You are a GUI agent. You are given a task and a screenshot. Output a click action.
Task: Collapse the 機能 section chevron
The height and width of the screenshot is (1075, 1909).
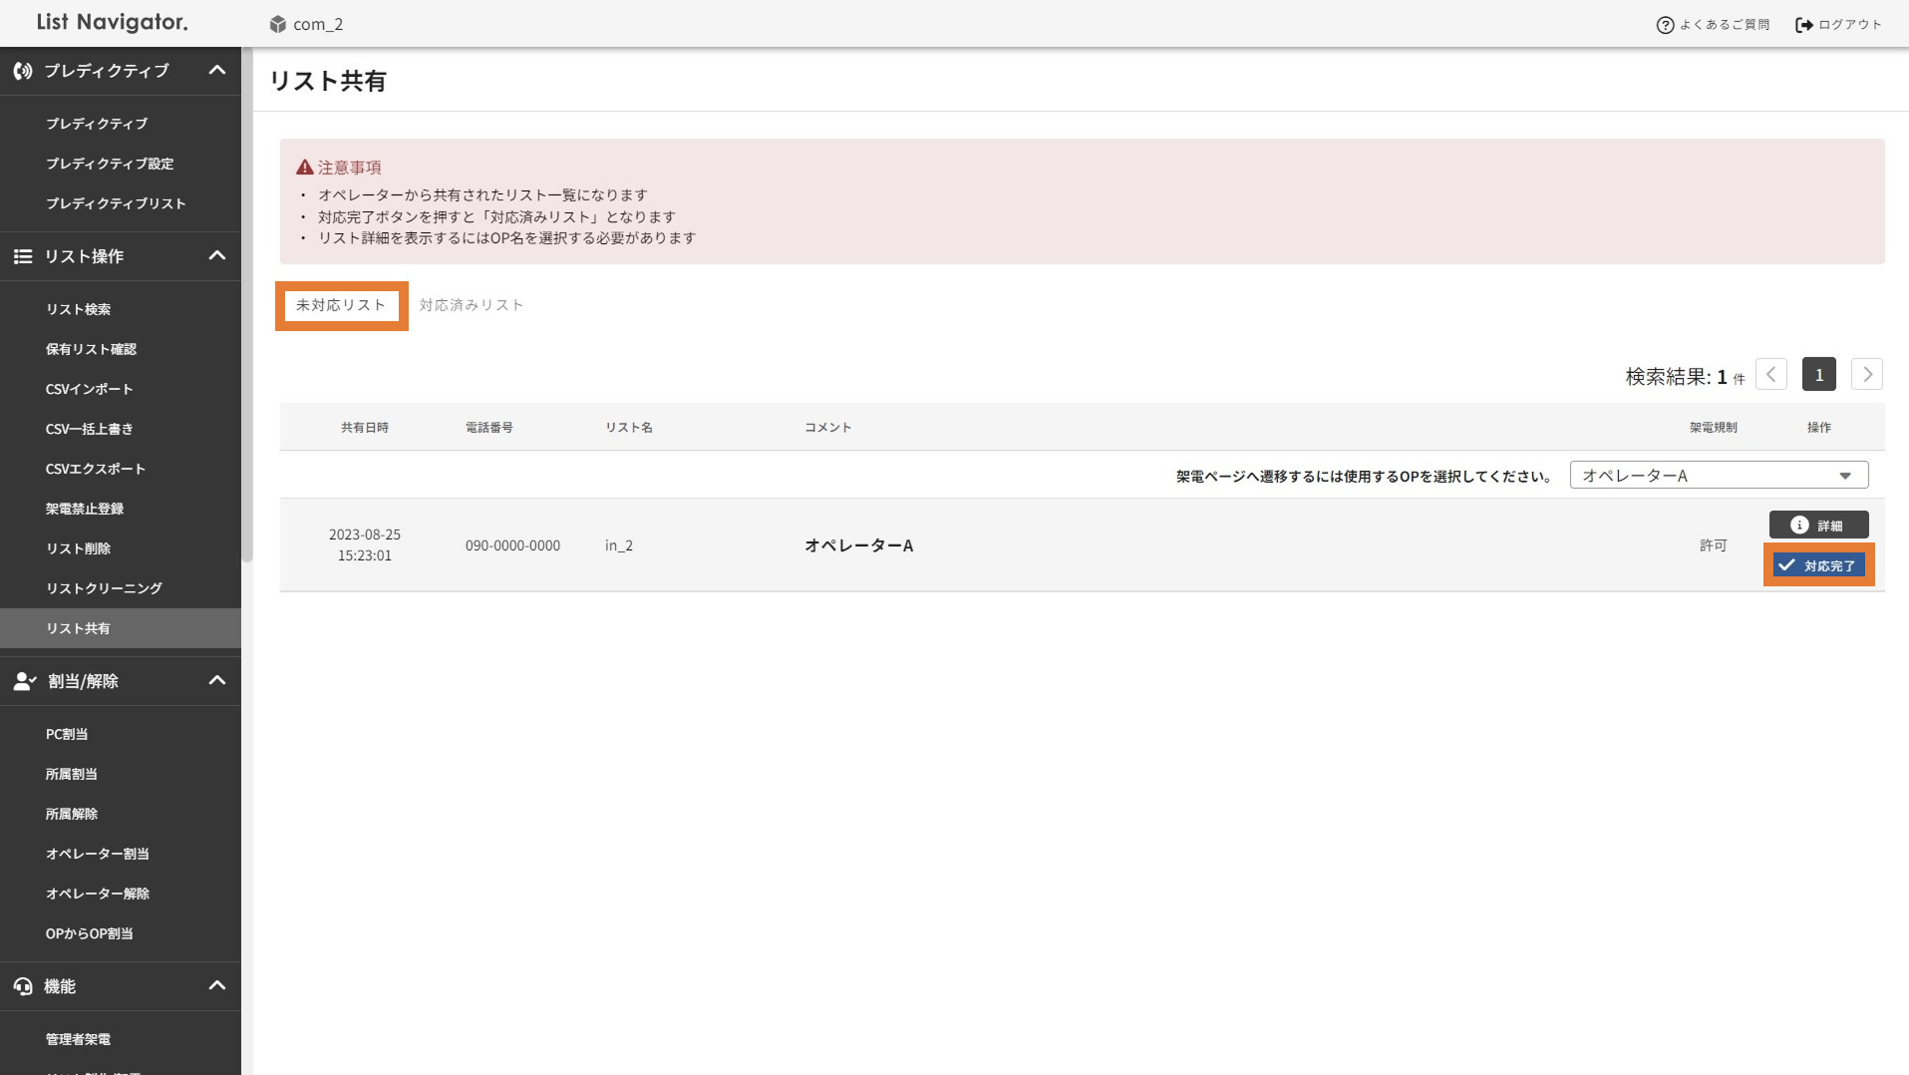pos(216,986)
